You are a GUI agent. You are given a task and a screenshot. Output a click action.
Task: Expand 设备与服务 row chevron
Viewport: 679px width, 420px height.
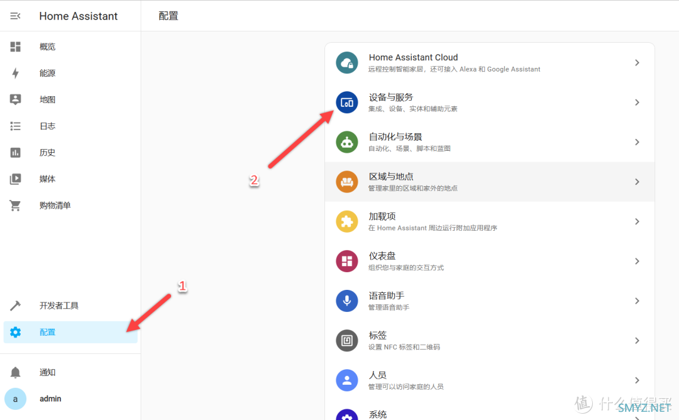point(637,102)
